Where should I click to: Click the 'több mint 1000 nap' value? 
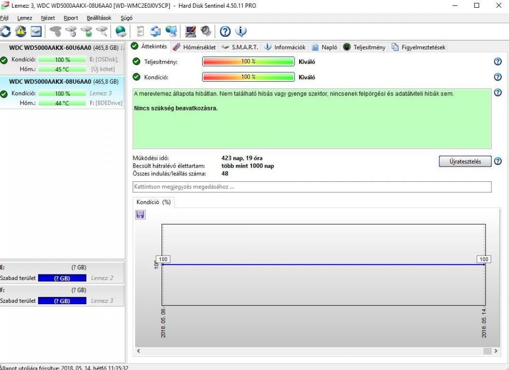[248, 166]
